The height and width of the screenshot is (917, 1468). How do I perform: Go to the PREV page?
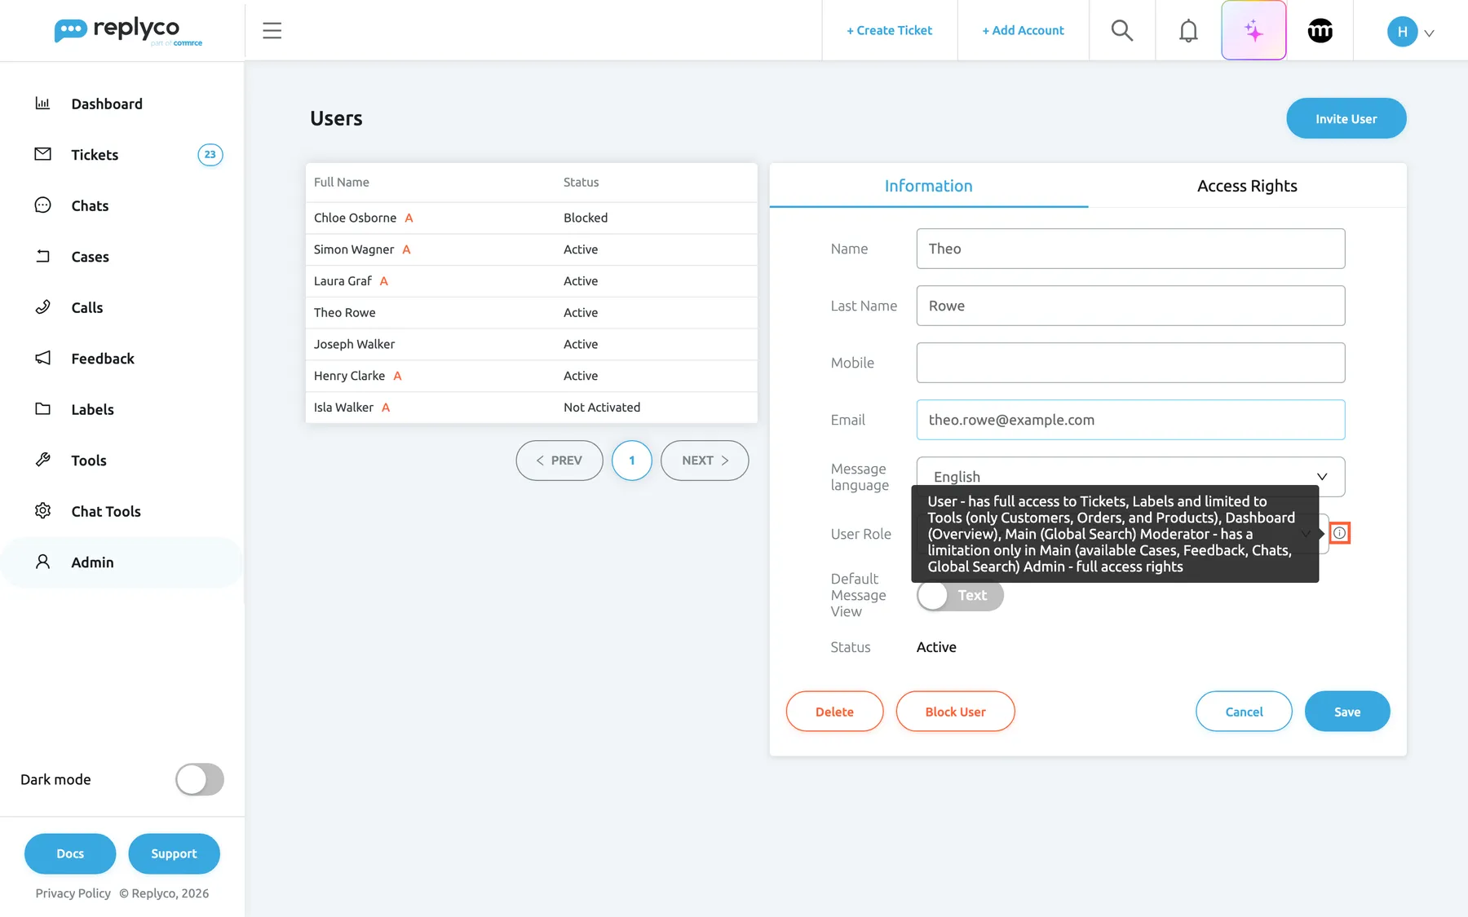(x=559, y=461)
